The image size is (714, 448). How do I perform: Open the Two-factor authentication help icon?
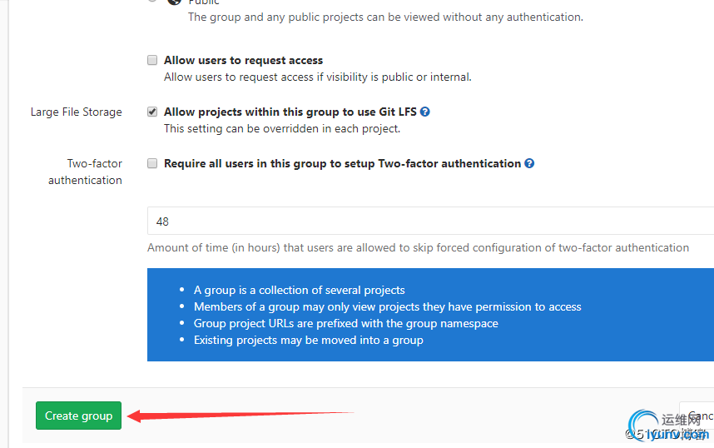click(x=529, y=163)
